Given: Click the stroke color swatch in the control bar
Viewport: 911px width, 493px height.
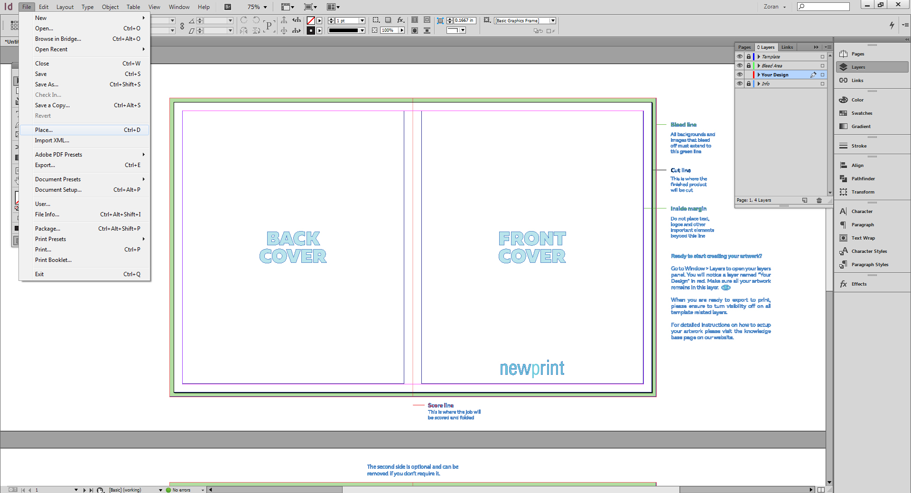Looking at the screenshot, I should click(311, 30).
